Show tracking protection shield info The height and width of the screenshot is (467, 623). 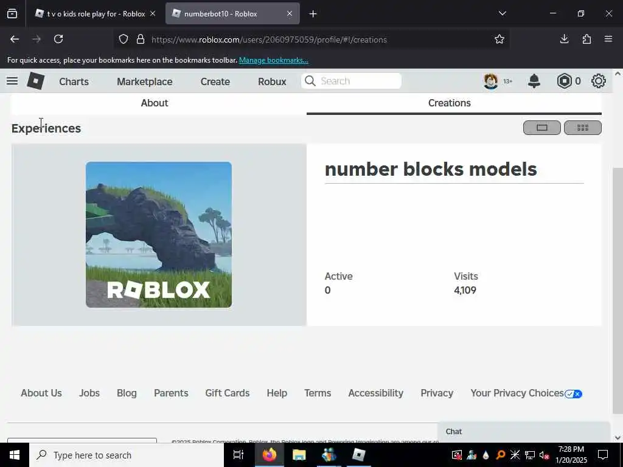(124, 40)
